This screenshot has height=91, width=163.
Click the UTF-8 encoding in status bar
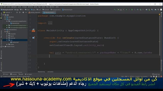pos(132,76)
